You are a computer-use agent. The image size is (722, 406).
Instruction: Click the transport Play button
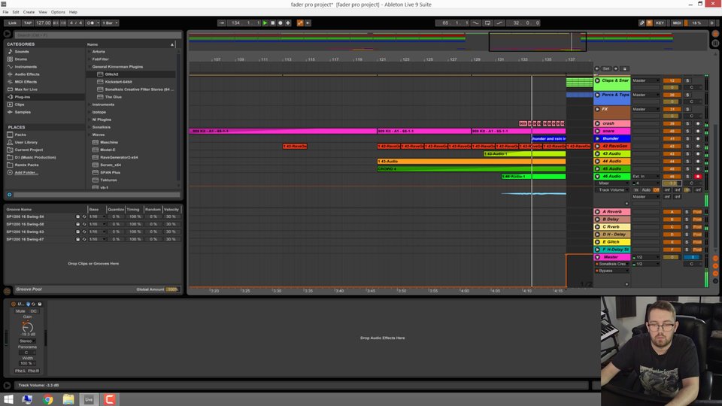tap(265, 23)
